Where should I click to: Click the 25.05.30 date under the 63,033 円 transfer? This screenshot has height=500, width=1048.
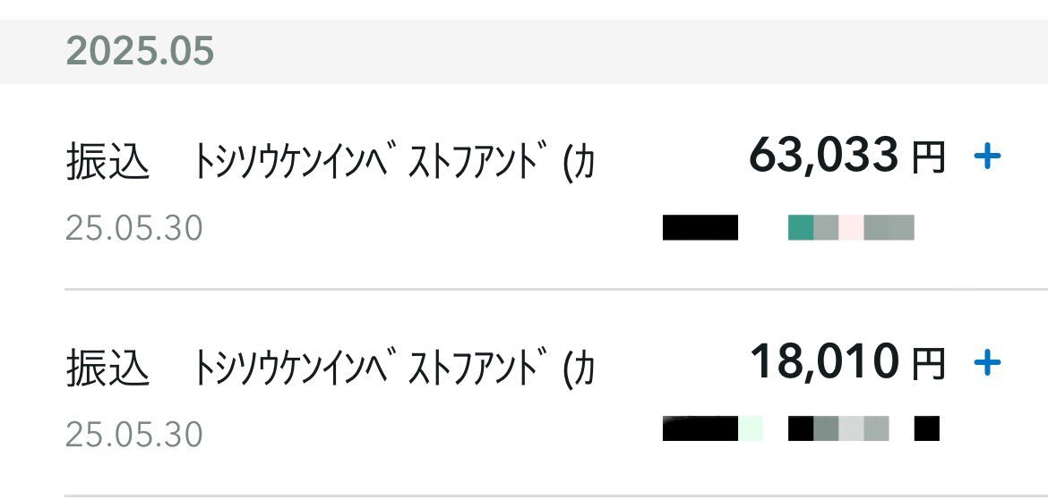click(133, 229)
